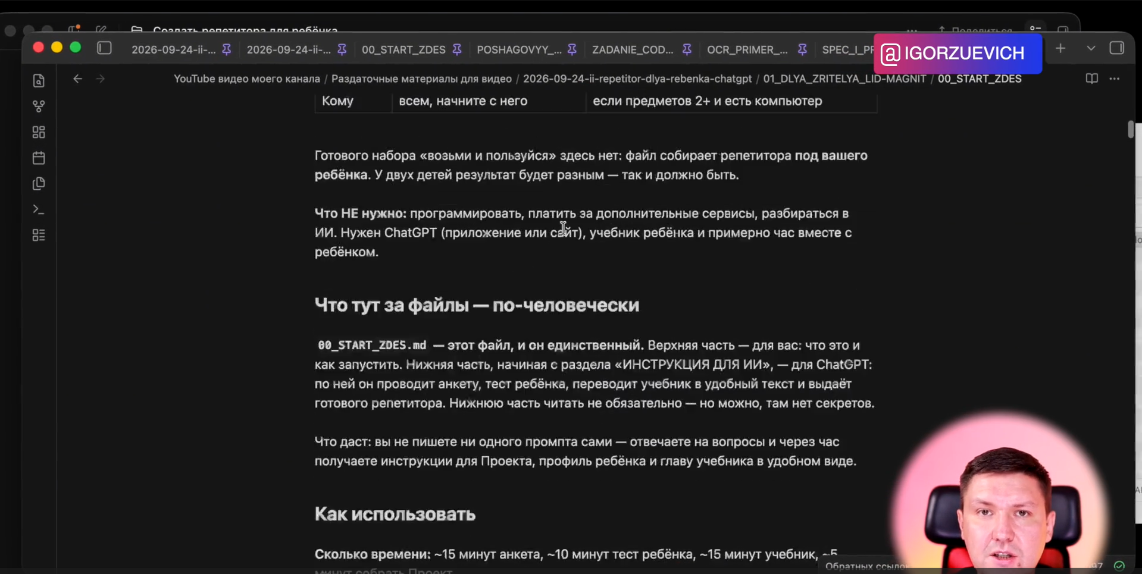Viewport: 1142px width, 574px height.
Task: Open new tab with plus button
Action: click(x=1060, y=48)
